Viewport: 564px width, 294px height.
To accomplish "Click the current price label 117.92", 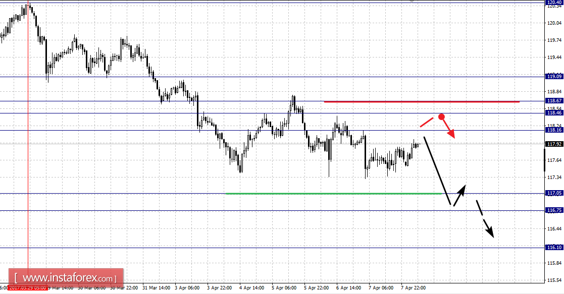I will click(554, 144).
